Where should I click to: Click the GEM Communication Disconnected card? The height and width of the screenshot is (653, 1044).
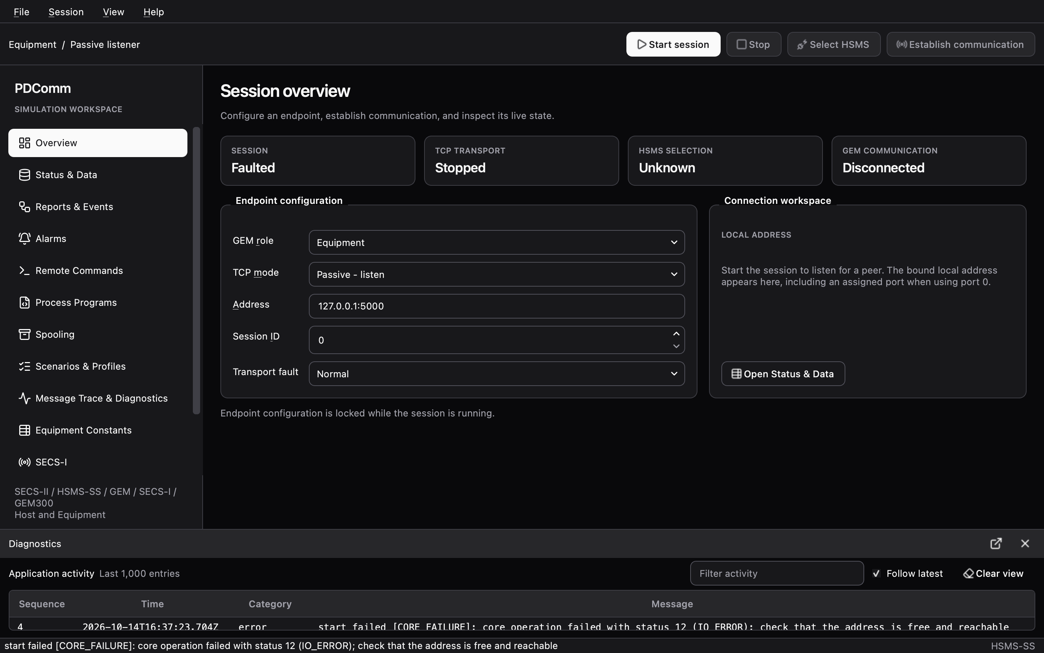(929, 161)
